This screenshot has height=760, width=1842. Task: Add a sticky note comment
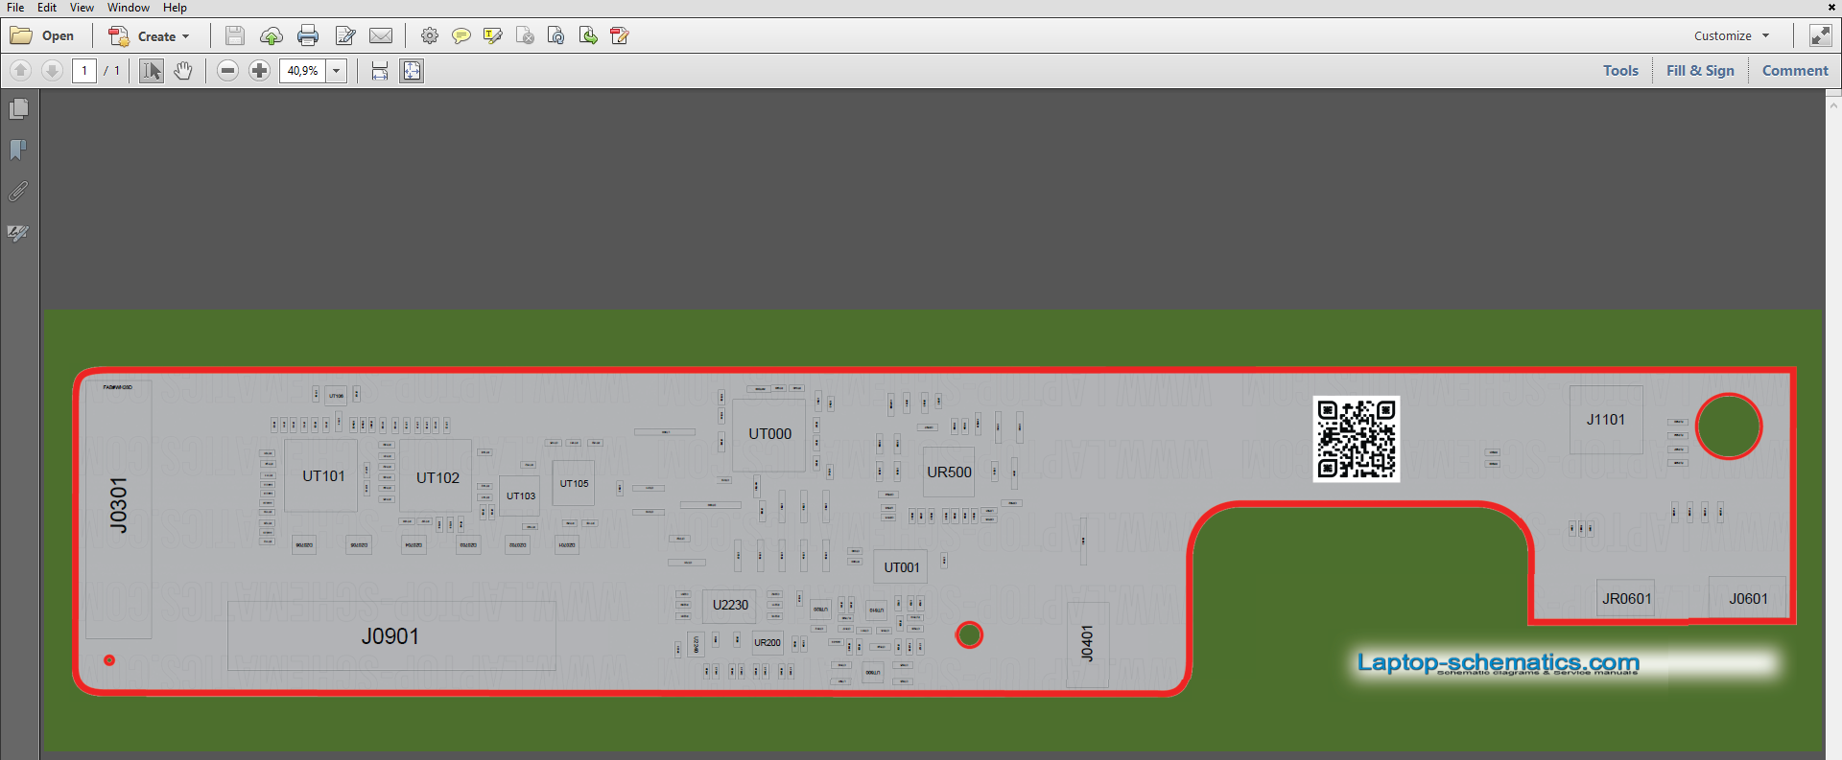coord(461,36)
